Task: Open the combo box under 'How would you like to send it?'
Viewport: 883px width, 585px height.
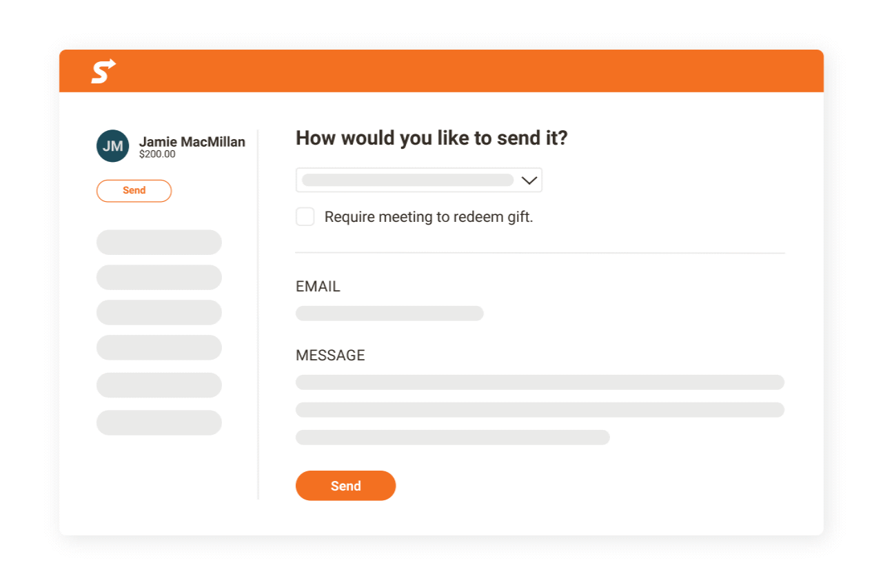Action: 418,180
